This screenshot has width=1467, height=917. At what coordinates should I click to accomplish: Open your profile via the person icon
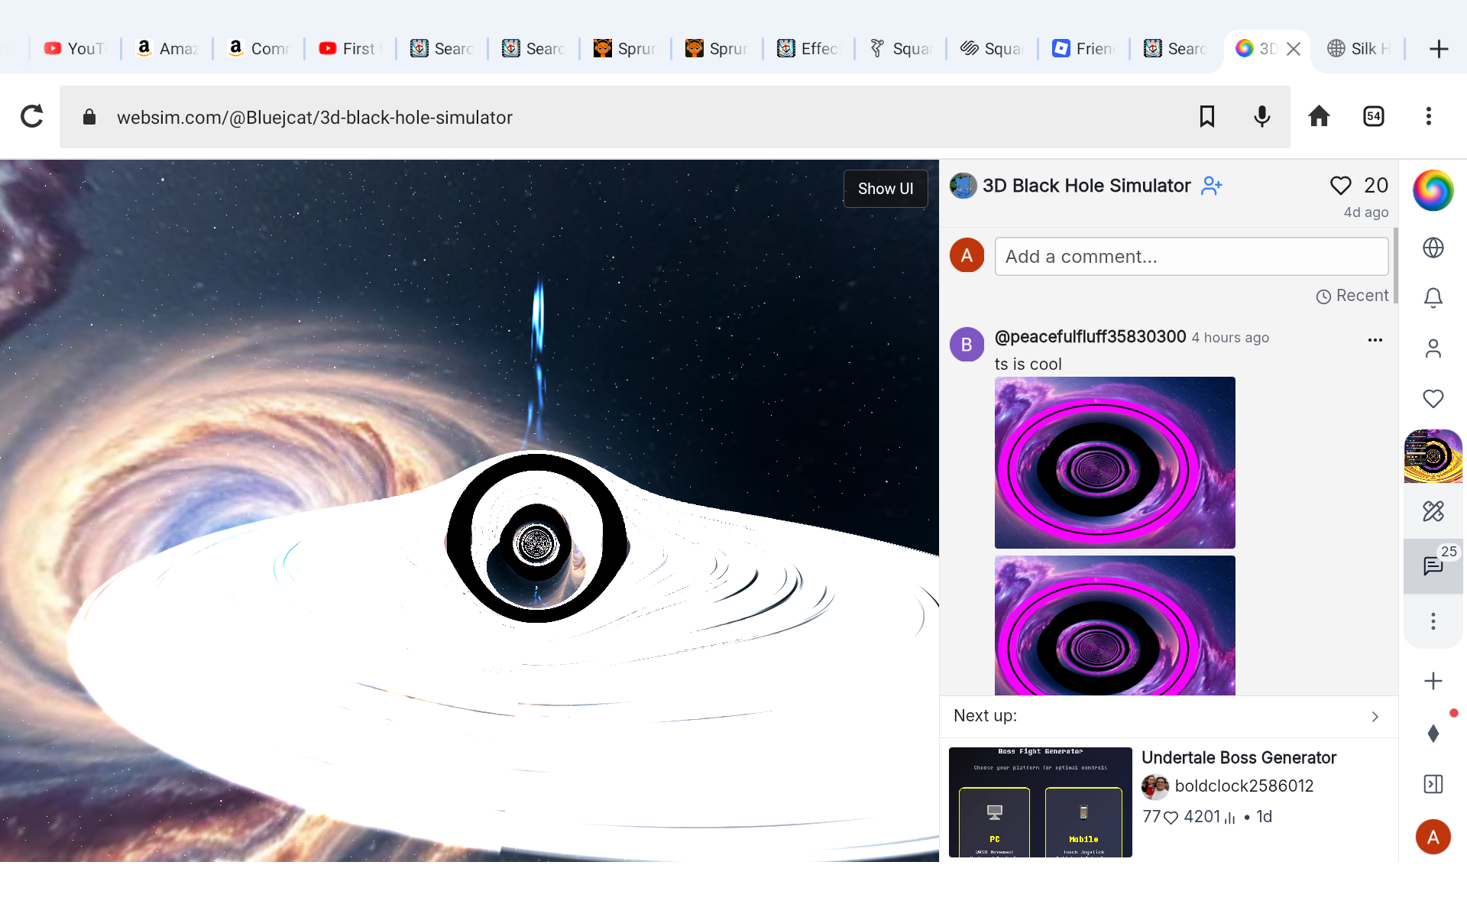[x=1433, y=348]
